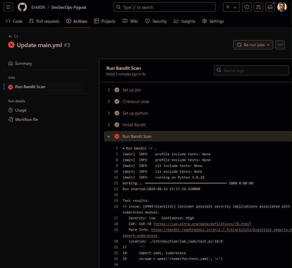Expand the Checkout code step
The height and width of the screenshot is (268, 292).
136,101
